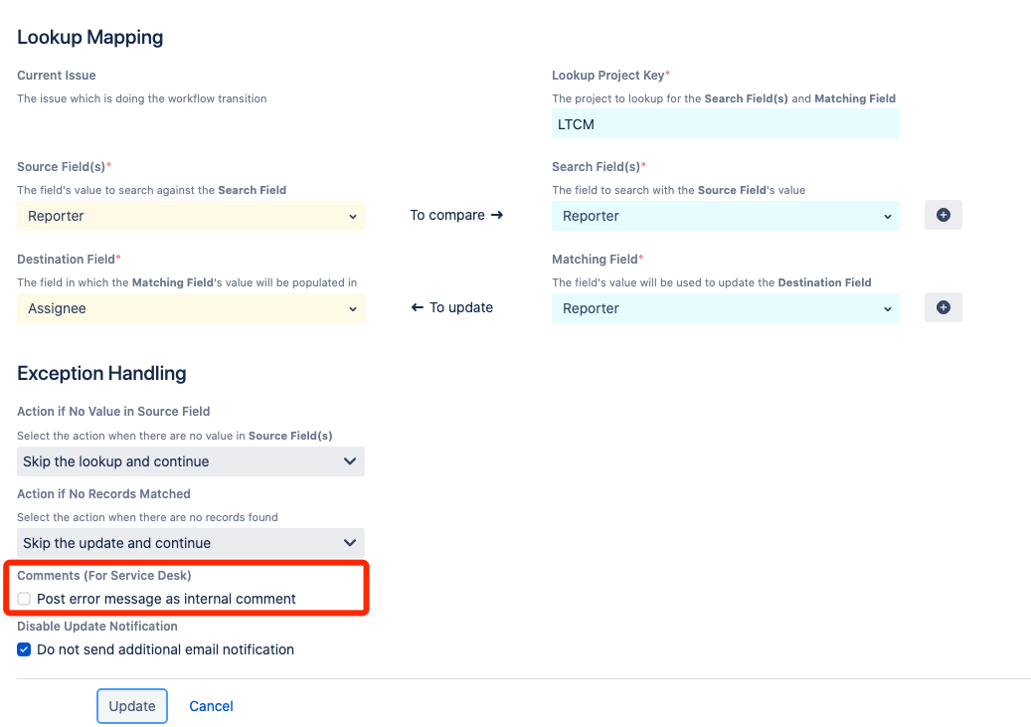Click the Disable Update Notification label
The image size is (1031, 727).
97,627
